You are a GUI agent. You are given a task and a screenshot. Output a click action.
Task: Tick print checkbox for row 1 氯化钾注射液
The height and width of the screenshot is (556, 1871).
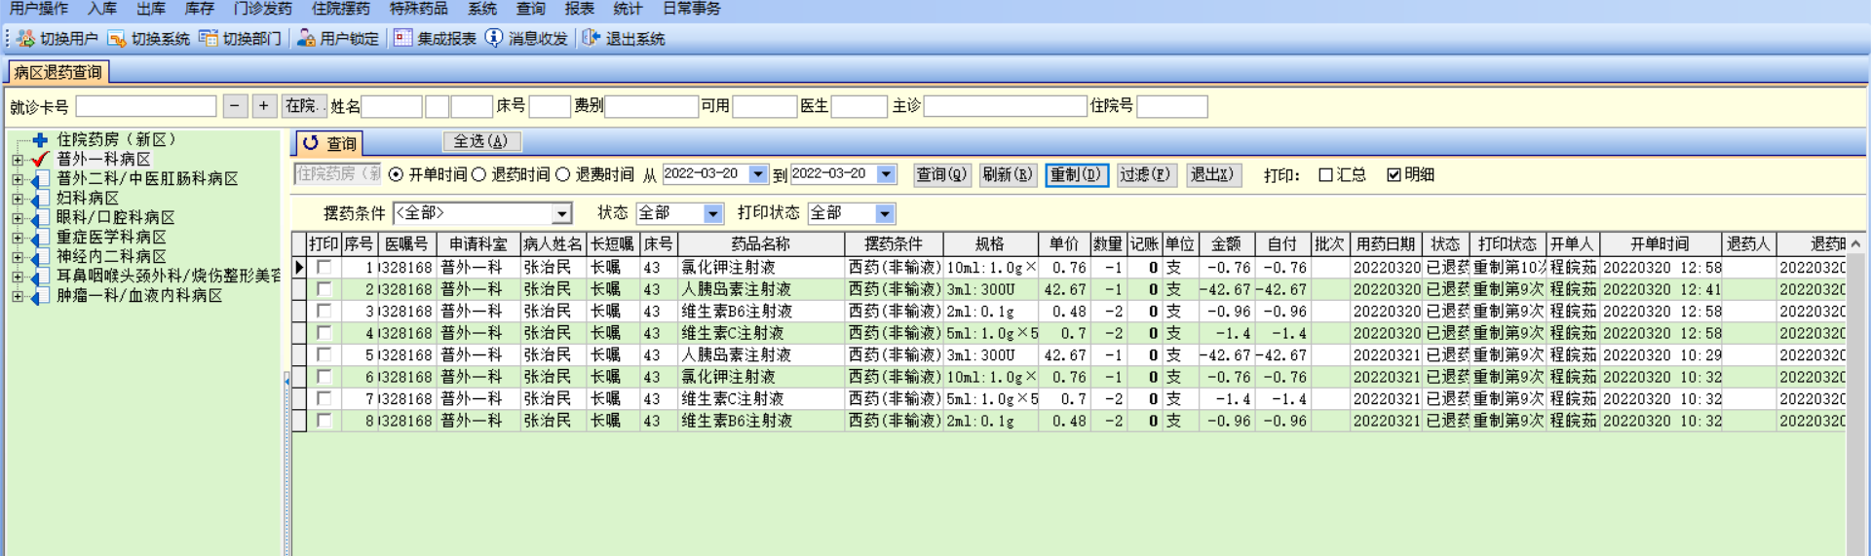pos(324,267)
